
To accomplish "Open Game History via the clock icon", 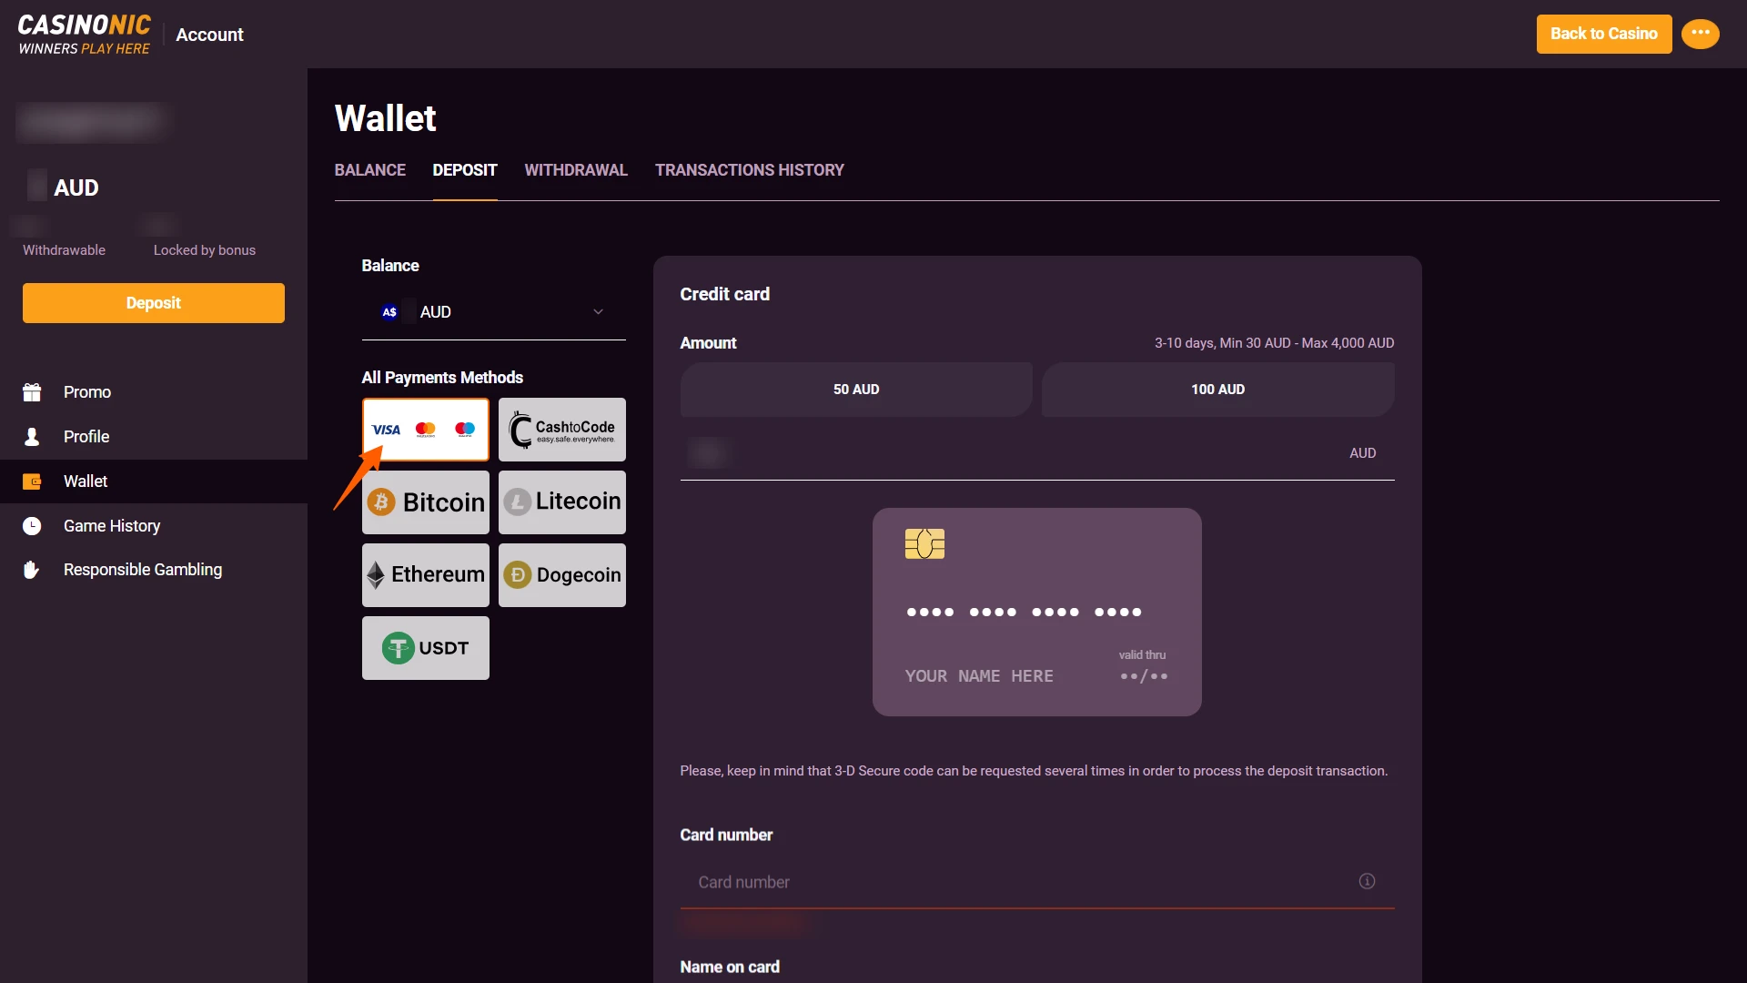I will [30, 525].
